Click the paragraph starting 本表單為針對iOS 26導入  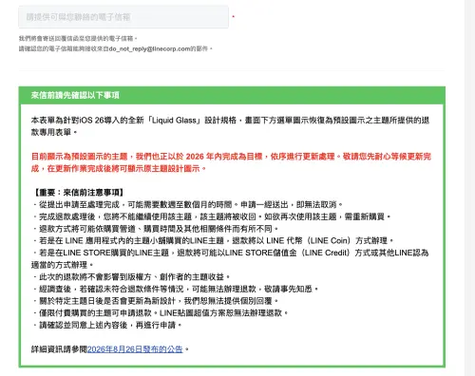coord(230,126)
